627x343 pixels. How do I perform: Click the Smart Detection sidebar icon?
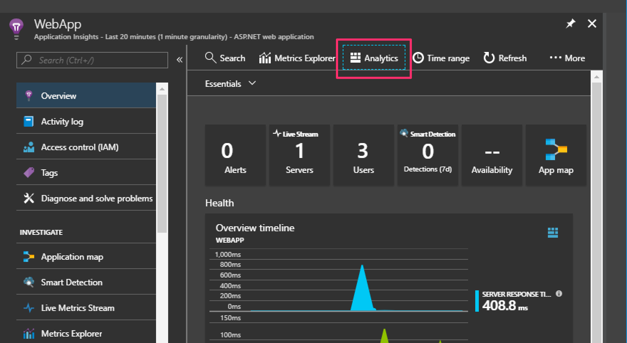[29, 282]
